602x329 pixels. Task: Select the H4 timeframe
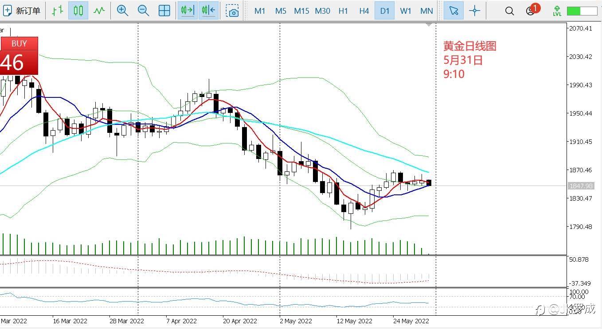(x=364, y=11)
